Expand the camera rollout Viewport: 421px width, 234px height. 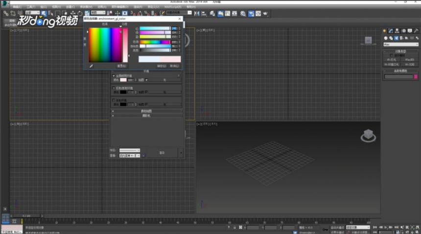146,116
